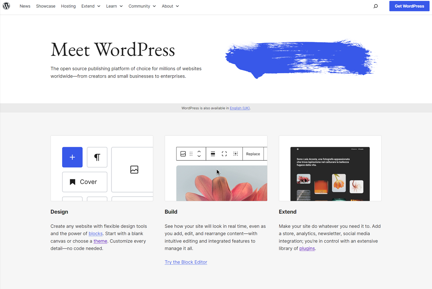432x289 pixels.
Task: Click the WordPress logo icon
Action: [6, 6]
